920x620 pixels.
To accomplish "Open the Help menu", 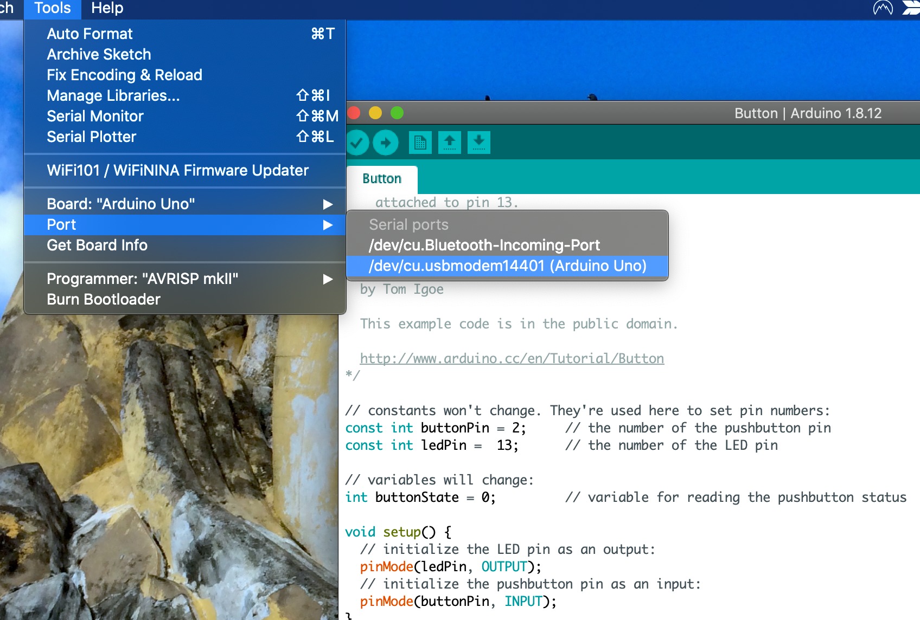I will (107, 8).
